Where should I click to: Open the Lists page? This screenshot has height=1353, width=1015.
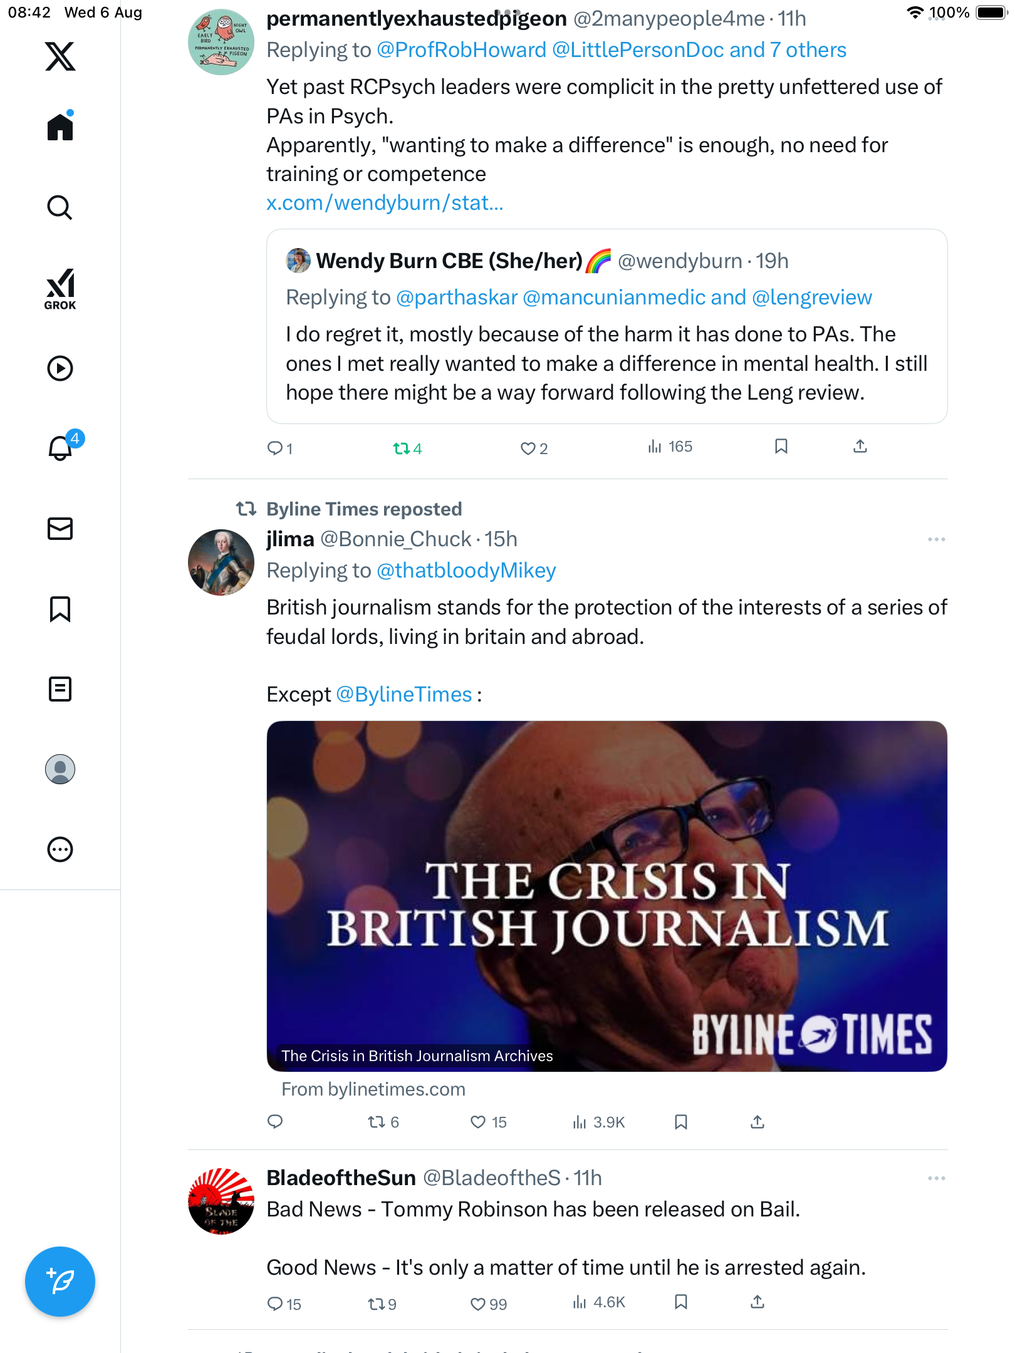click(x=60, y=689)
